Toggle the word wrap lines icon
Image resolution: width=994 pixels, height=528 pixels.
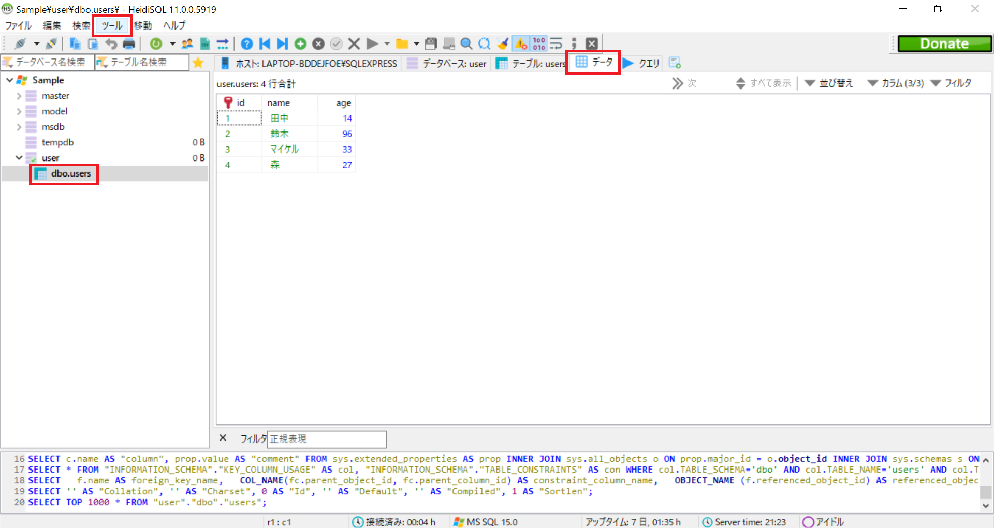(x=556, y=44)
